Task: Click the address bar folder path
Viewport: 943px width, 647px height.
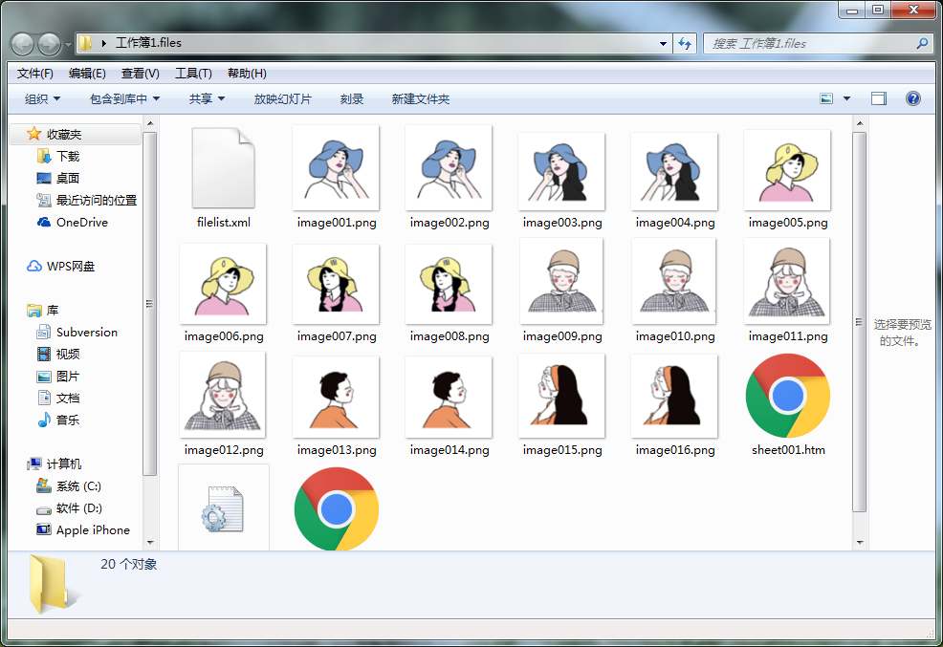Action: point(148,43)
